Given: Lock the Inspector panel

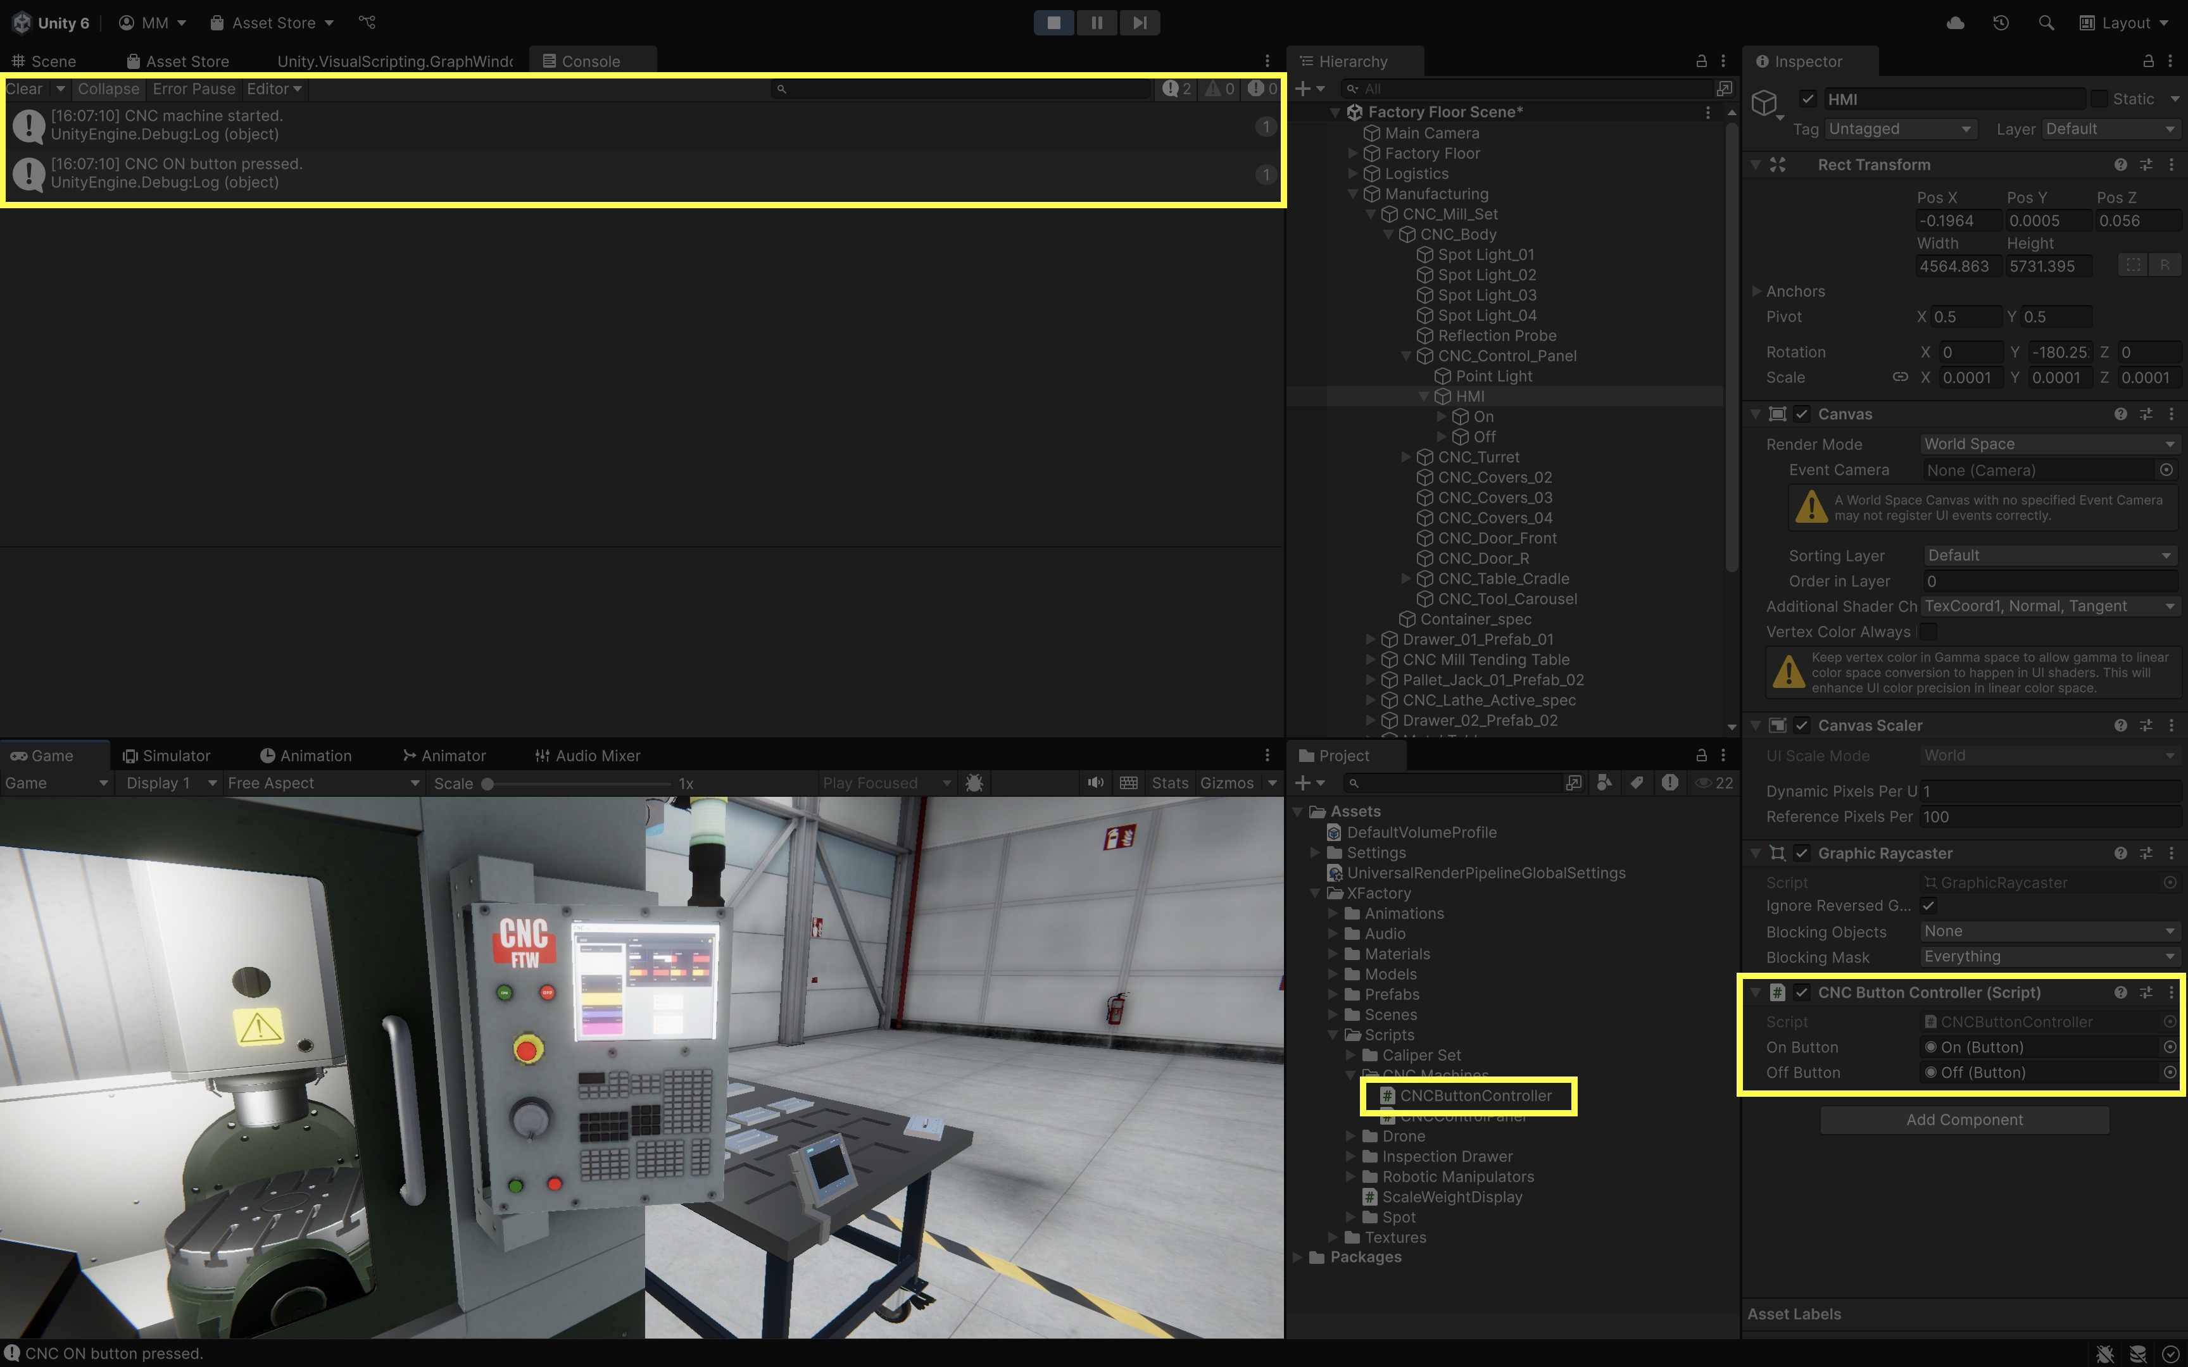Looking at the screenshot, I should 2148,61.
